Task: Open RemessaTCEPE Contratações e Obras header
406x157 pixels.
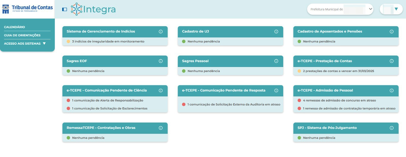Action: pos(115,128)
